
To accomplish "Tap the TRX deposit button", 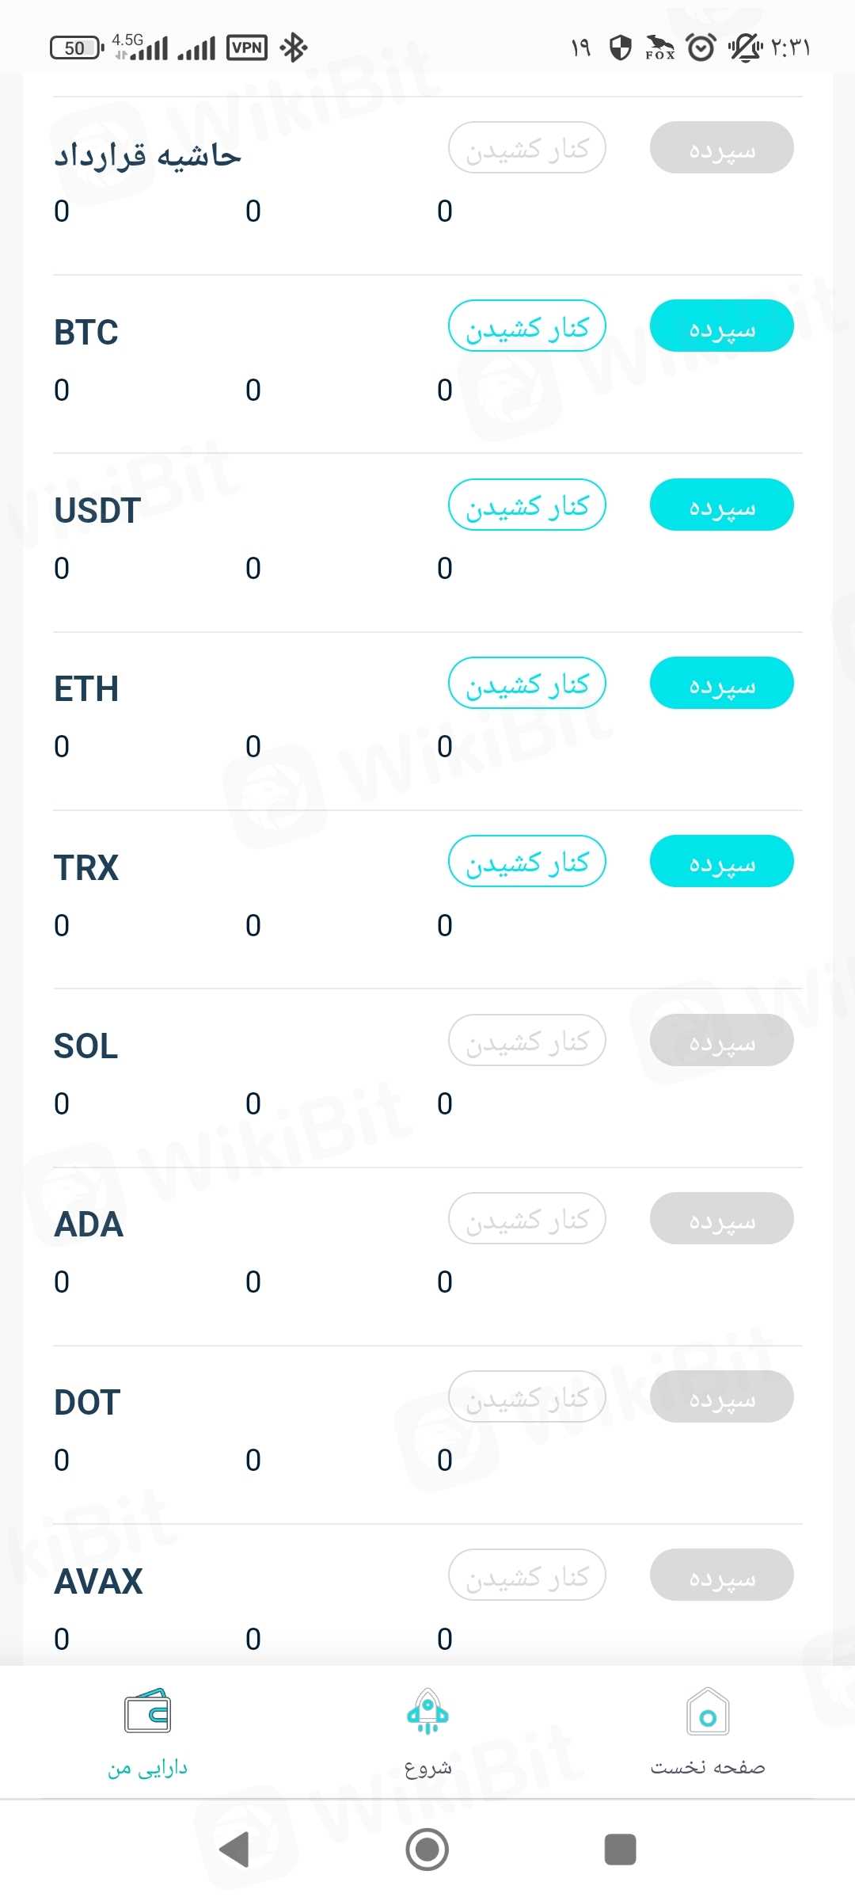I will point(721,861).
